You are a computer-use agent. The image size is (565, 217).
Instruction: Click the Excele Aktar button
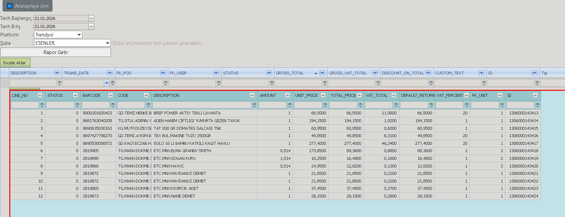pyautogui.click(x=15, y=63)
